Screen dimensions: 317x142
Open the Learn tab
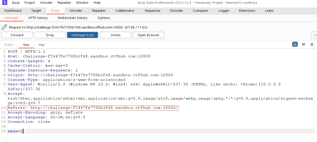tap(269, 11)
